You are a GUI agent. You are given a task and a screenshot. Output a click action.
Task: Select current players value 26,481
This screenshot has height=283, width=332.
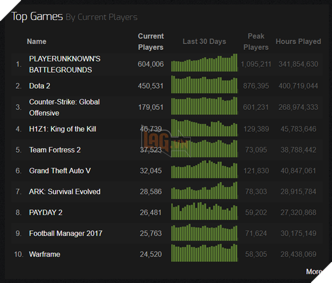(x=151, y=212)
